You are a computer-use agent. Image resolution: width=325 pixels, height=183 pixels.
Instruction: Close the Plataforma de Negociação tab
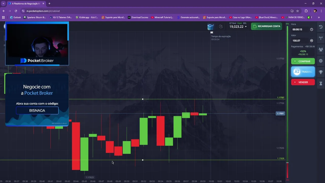pos(43,4)
